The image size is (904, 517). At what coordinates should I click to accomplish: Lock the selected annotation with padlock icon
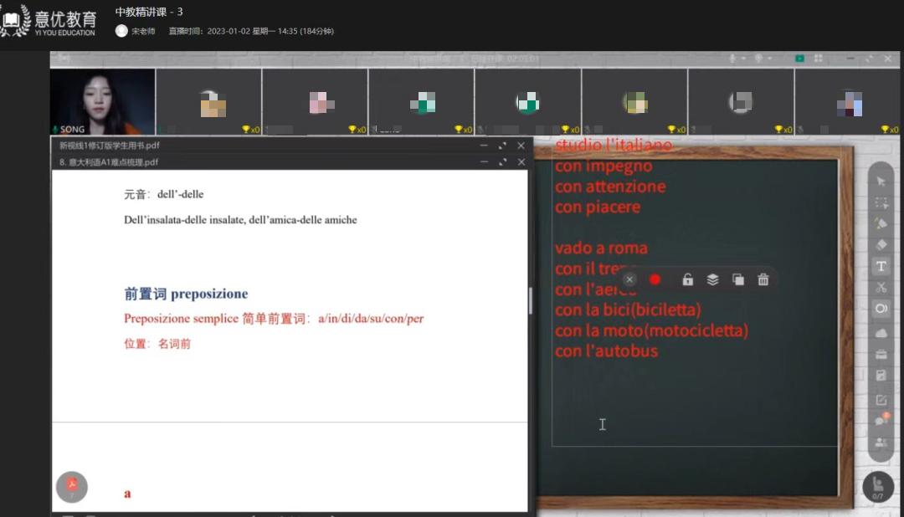tap(688, 279)
